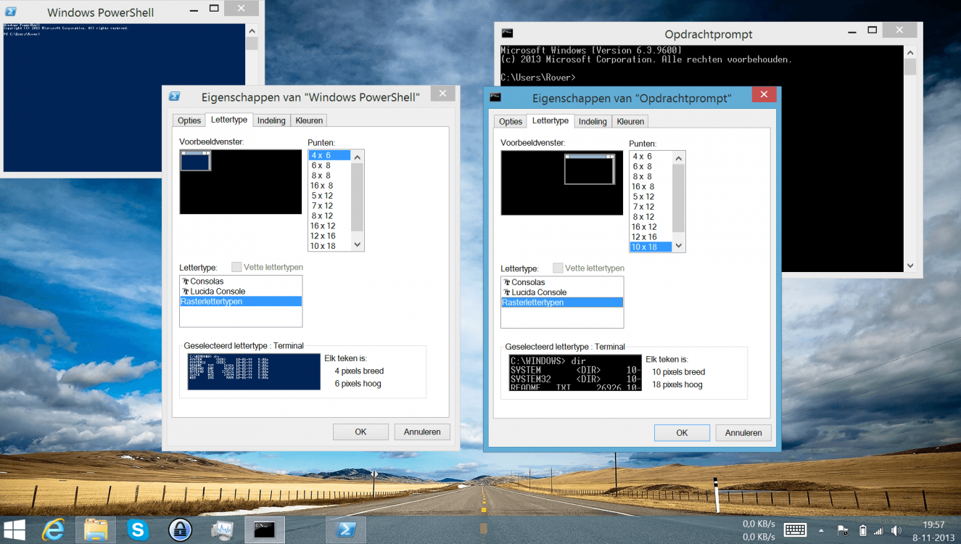Select size 16 x 12 in Opdrachtprompt properties

651,227
